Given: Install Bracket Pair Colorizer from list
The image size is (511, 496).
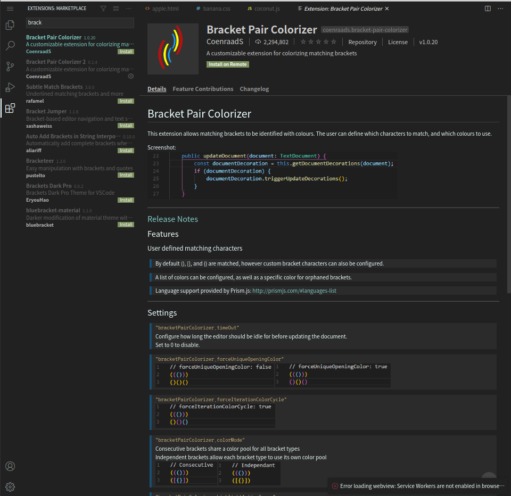Looking at the screenshot, I should pyautogui.click(x=126, y=52).
